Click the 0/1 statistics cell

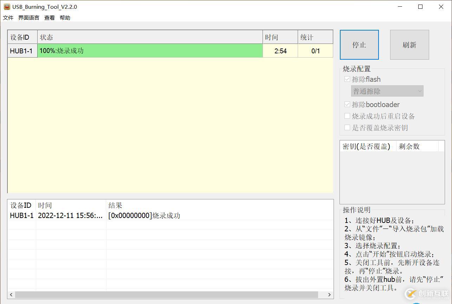[315, 51]
